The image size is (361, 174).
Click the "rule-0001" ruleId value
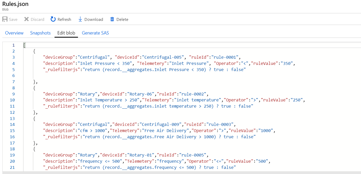pos(226,57)
